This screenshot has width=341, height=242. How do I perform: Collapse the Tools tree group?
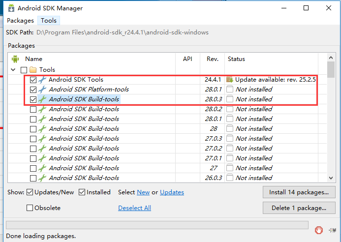(x=13, y=70)
